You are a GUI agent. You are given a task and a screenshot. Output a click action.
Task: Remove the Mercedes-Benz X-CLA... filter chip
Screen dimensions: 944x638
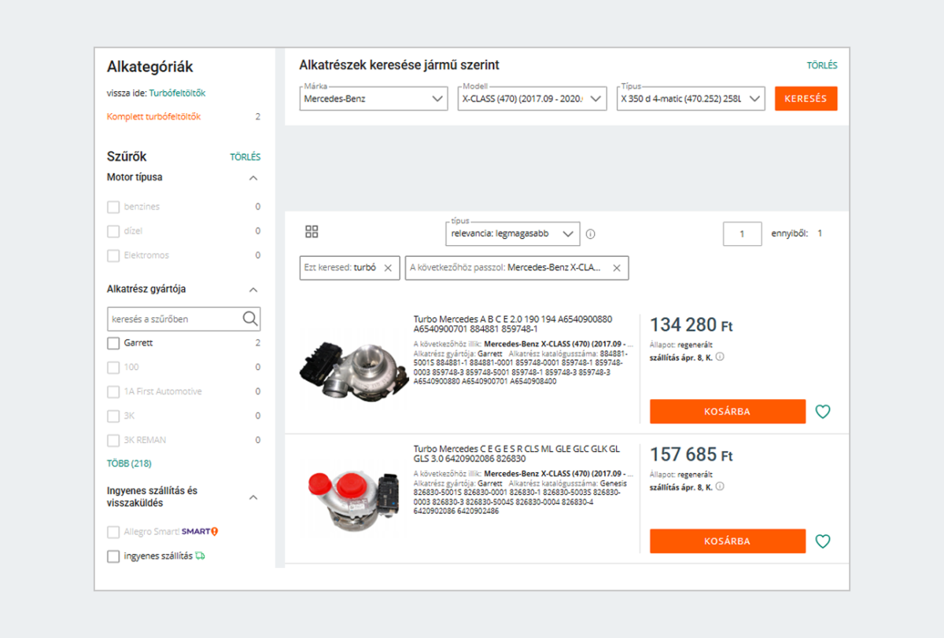tap(617, 268)
